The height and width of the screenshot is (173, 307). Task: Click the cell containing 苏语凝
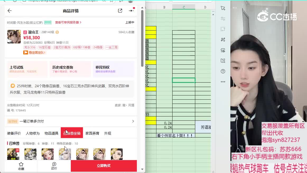pyautogui.click(x=203, y=127)
